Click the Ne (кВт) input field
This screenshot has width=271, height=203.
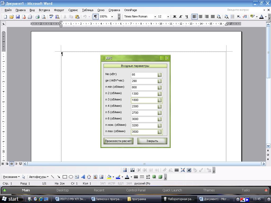[147, 75]
